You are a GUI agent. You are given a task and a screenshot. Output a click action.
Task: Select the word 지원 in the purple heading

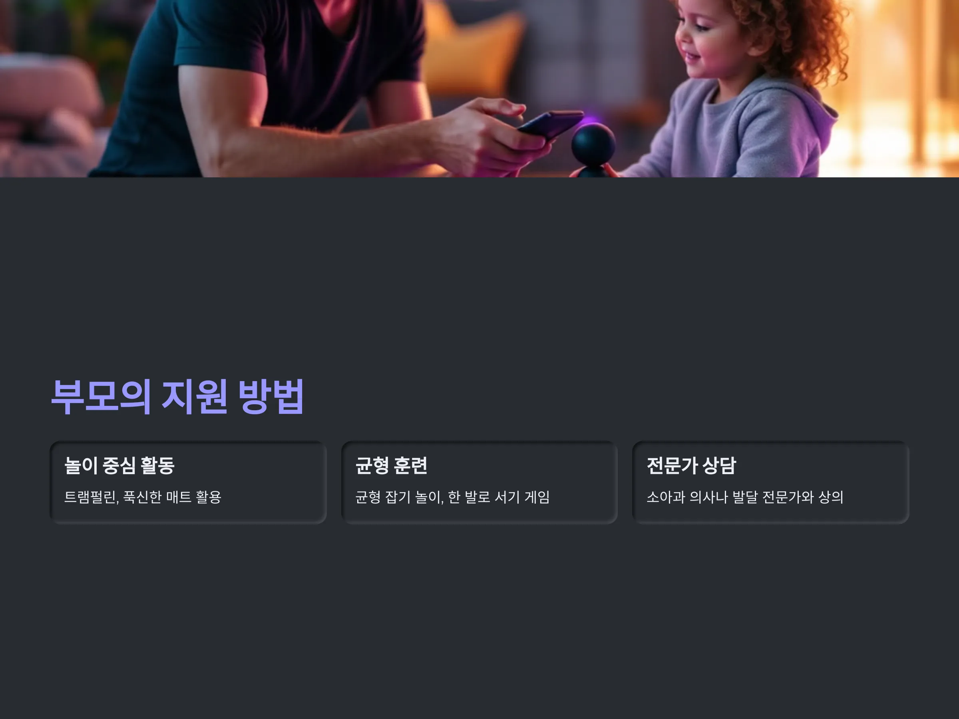coord(194,396)
